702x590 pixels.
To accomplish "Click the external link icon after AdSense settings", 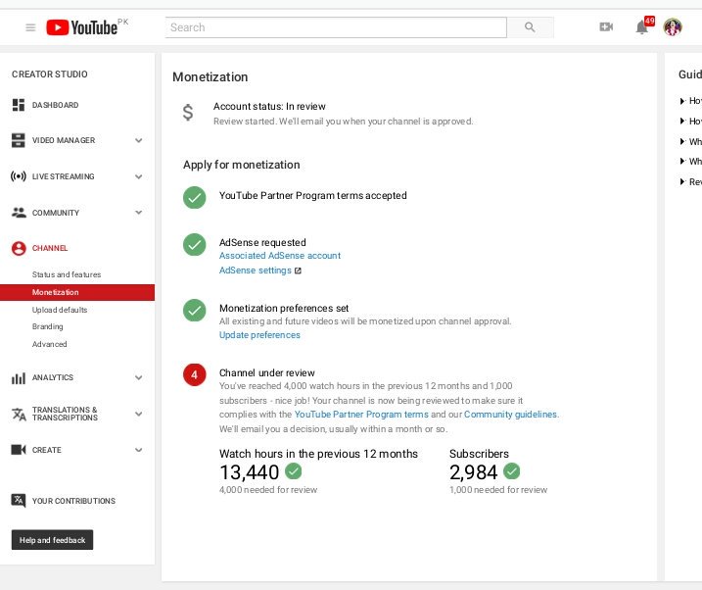I will (299, 270).
